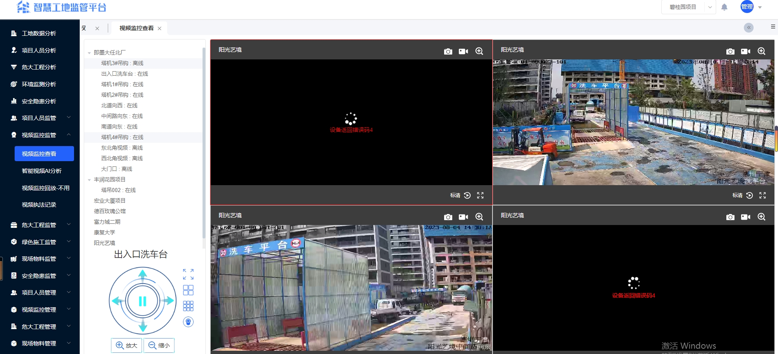Zoom-in magnifier in top-right video panel
Viewport: 778px width, 354px height.
click(761, 51)
